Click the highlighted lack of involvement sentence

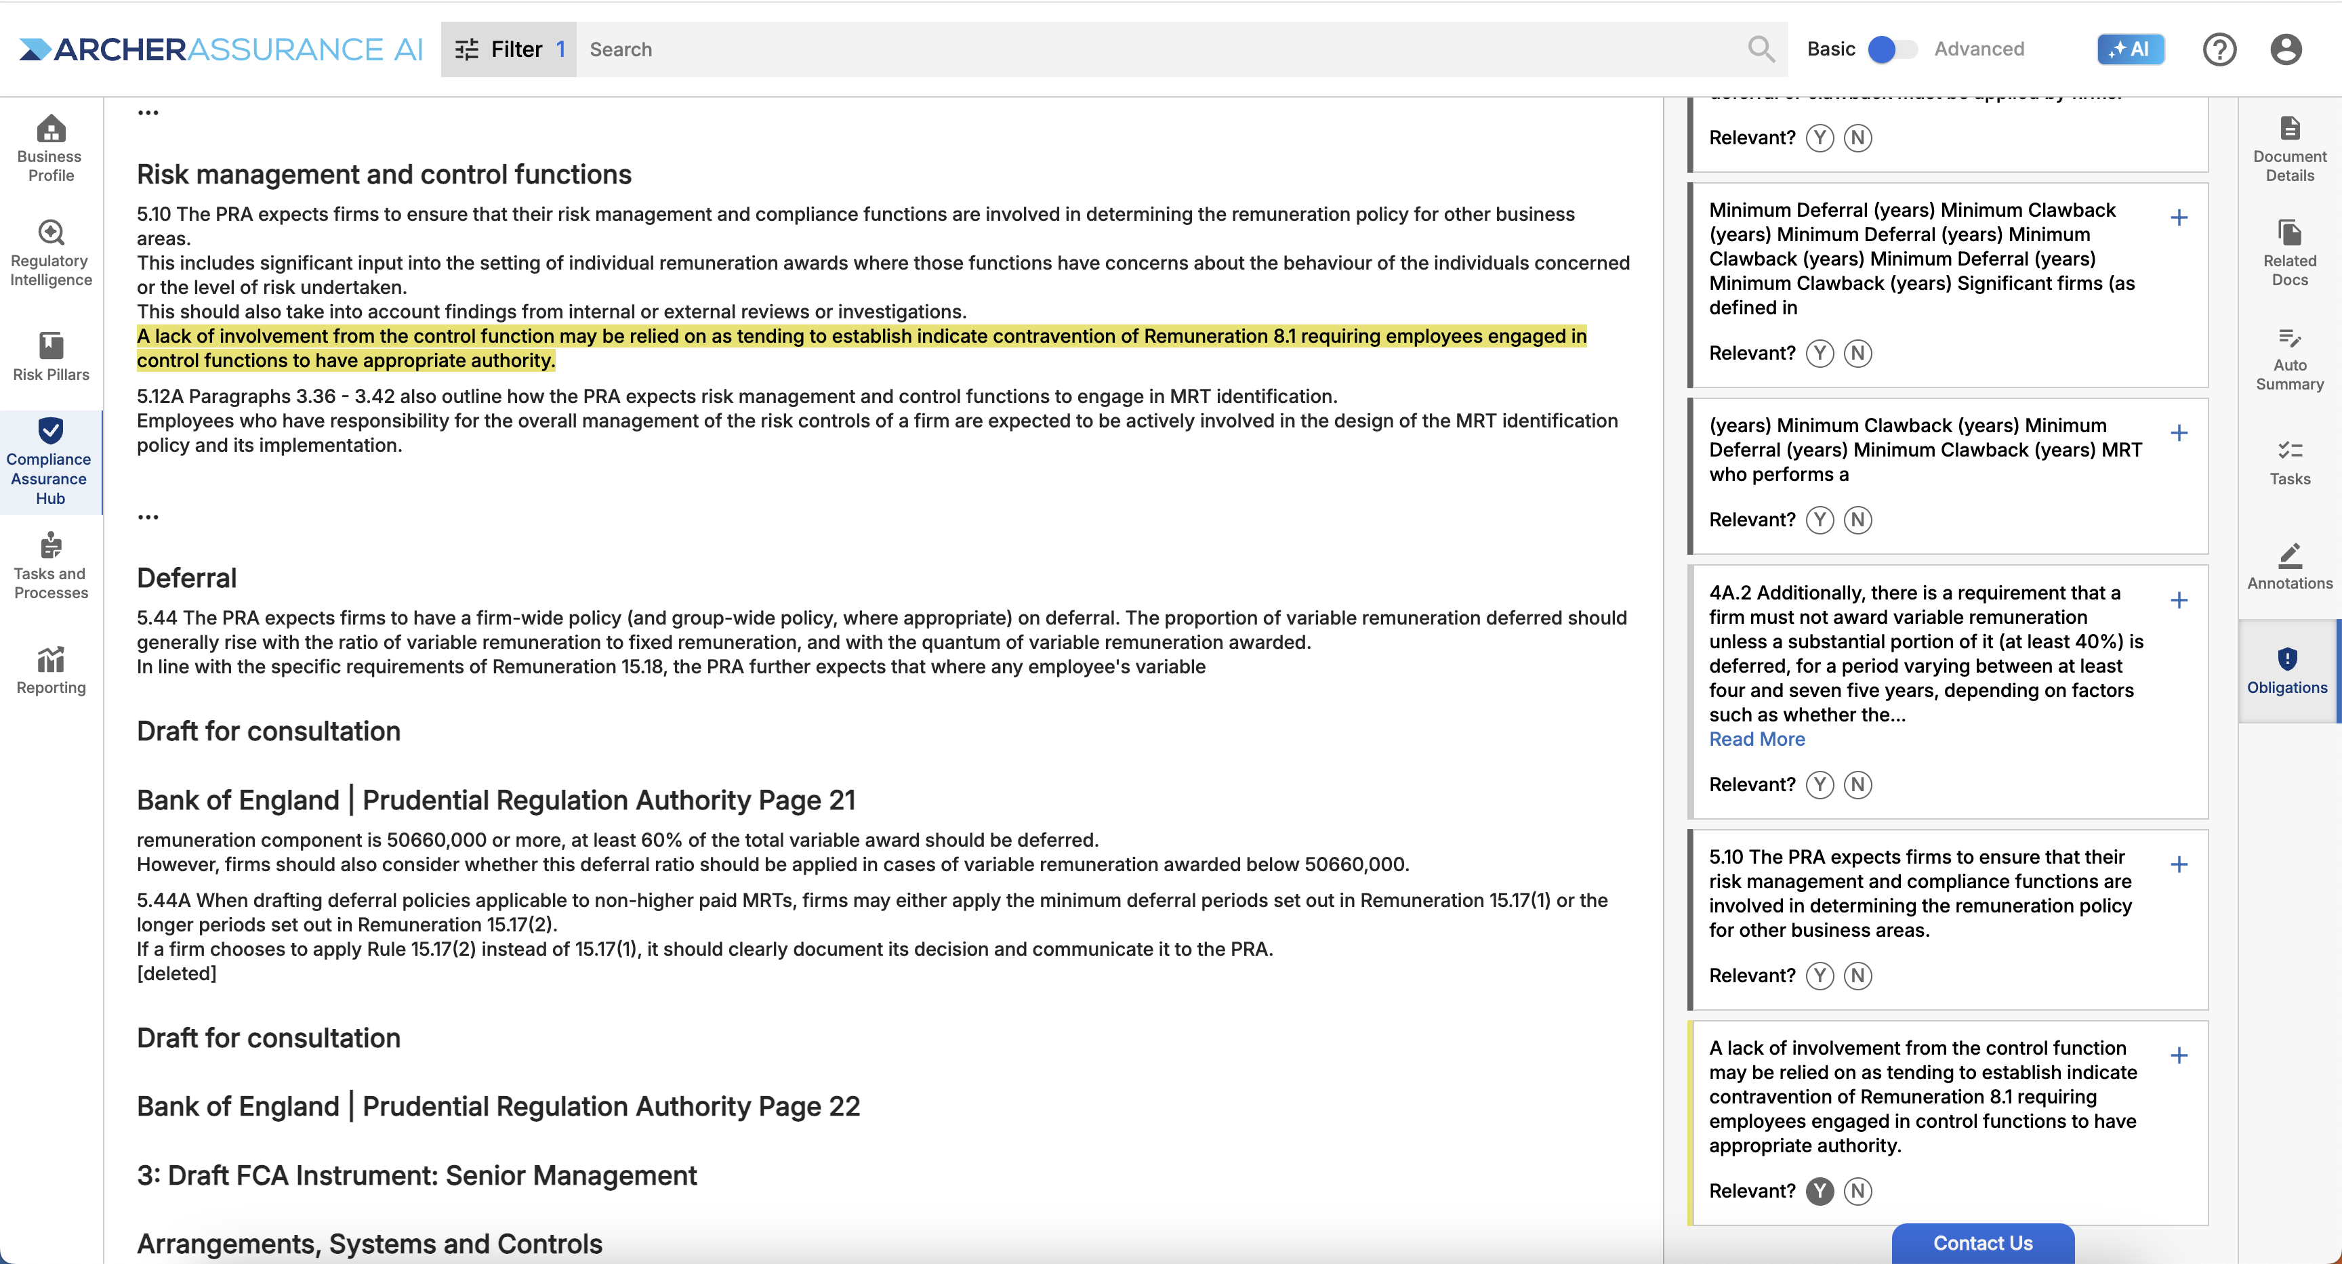(862, 349)
